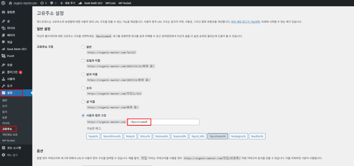354x166 pixels.
Task: Click 고유주소 설정 page heading
Action: [x=50, y=13]
